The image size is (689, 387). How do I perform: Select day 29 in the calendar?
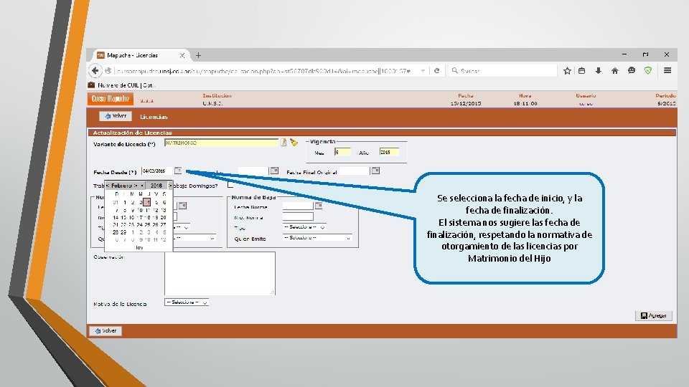[x=123, y=232]
